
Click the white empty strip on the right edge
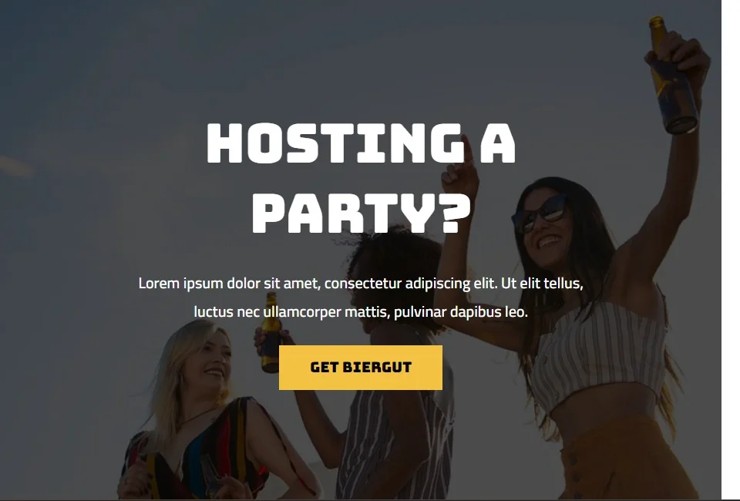(x=731, y=250)
